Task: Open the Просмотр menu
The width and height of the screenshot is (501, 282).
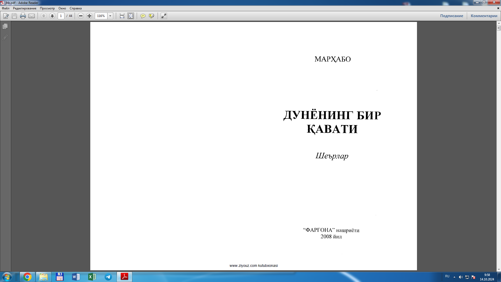Action: [47, 8]
